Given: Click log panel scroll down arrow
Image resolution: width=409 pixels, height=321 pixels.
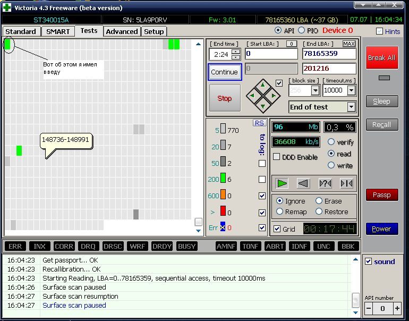Looking at the screenshot, I should tap(355, 312).
